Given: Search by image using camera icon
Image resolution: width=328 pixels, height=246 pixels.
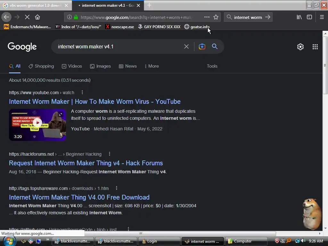Looking at the screenshot, I should pyautogui.click(x=202, y=46).
